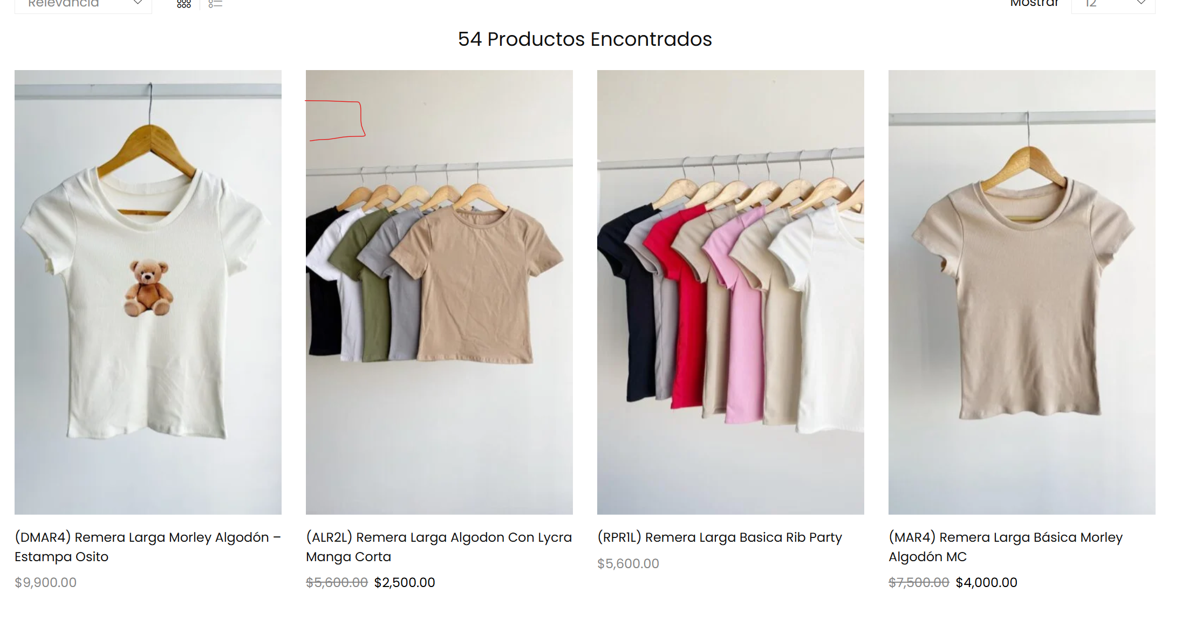Click the Mostrar label
The width and height of the screenshot is (1182, 621).
1034,4
